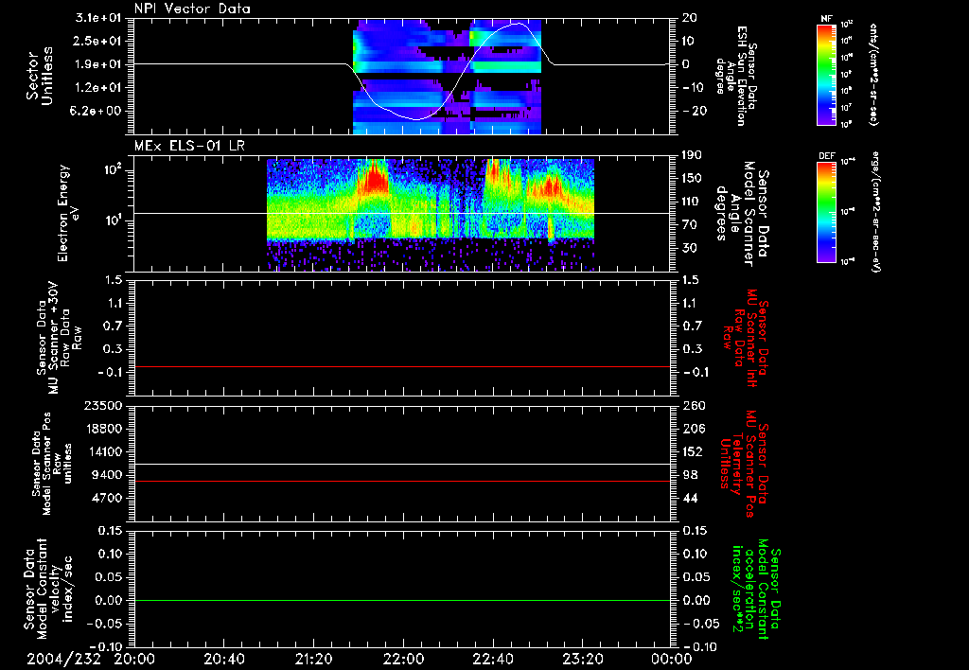Click the '6.2e+00' sector tick label
The height and width of the screenshot is (670, 969).
(98, 111)
